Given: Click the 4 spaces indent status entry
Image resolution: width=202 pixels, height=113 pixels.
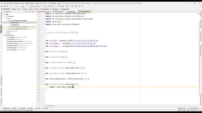Looking at the screenshot, I should click(193, 110).
